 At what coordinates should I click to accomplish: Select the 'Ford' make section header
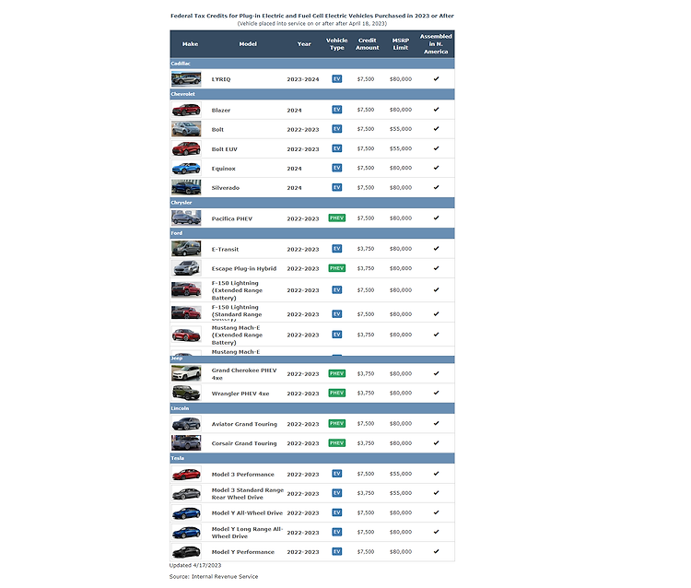point(312,233)
